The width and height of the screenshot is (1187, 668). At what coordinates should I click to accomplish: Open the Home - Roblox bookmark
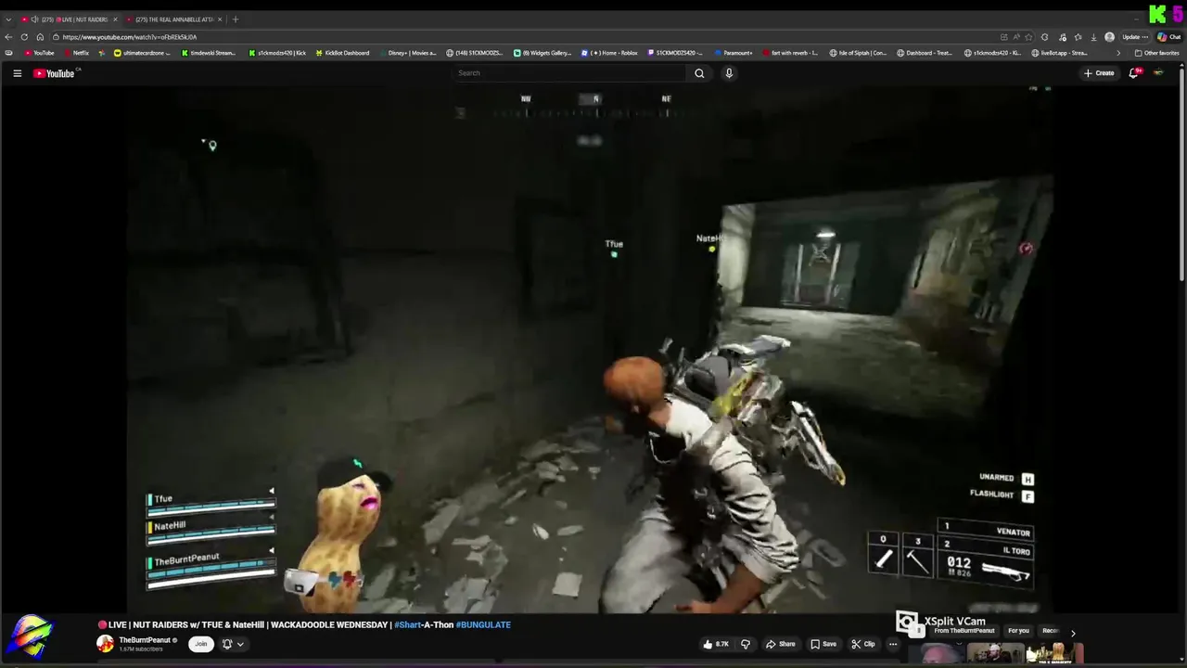(x=609, y=53)
